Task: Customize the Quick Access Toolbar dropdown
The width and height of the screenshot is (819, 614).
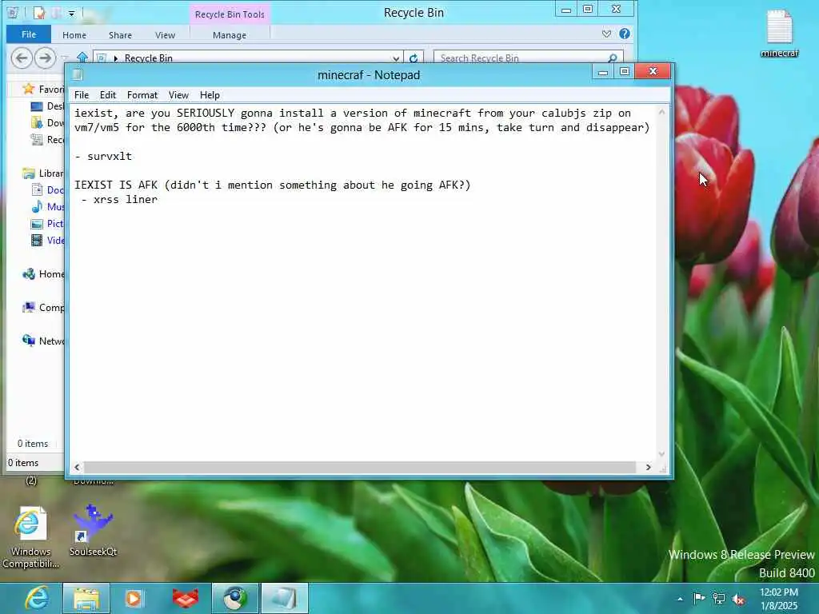Action: pyautogui.click(x=71, y=13)
